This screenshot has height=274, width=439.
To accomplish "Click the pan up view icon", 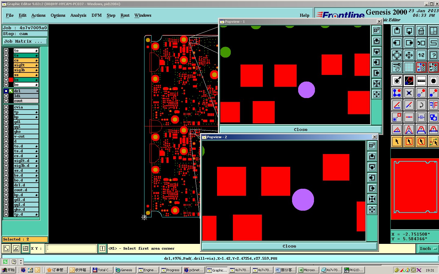I will point(397,31).
